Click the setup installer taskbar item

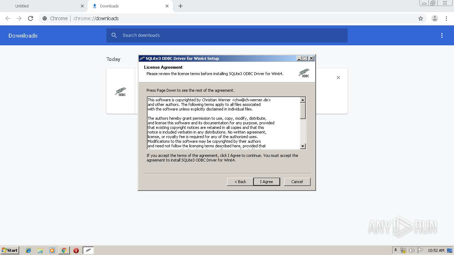pyautogui.click(x=88, y=250)
